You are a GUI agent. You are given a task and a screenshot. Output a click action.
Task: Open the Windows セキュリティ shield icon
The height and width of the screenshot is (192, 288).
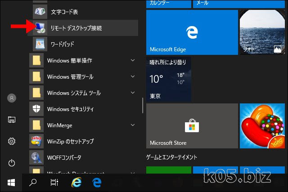[36, 109]
